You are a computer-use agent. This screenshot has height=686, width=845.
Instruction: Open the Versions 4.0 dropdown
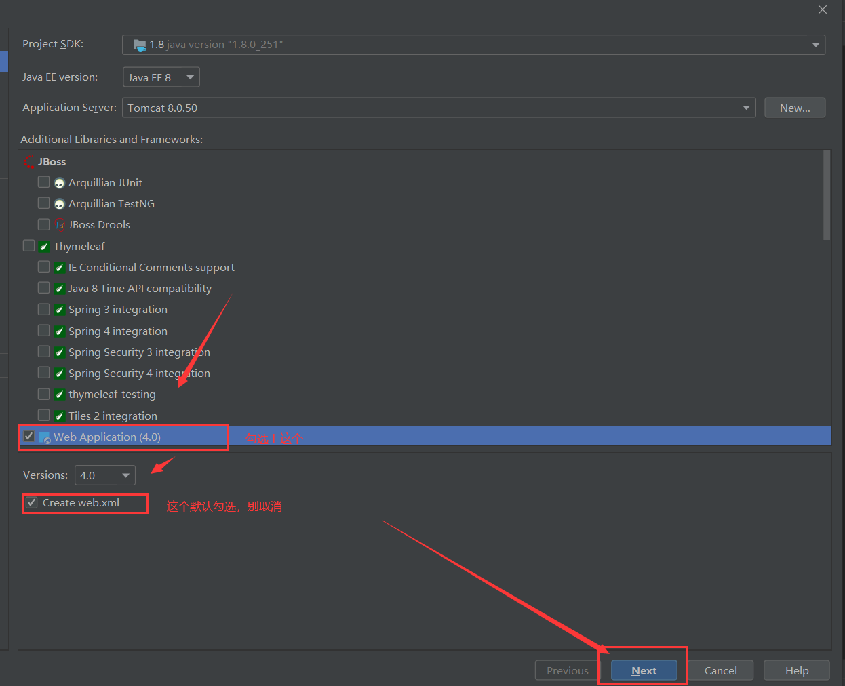click(x=105, y=475)
